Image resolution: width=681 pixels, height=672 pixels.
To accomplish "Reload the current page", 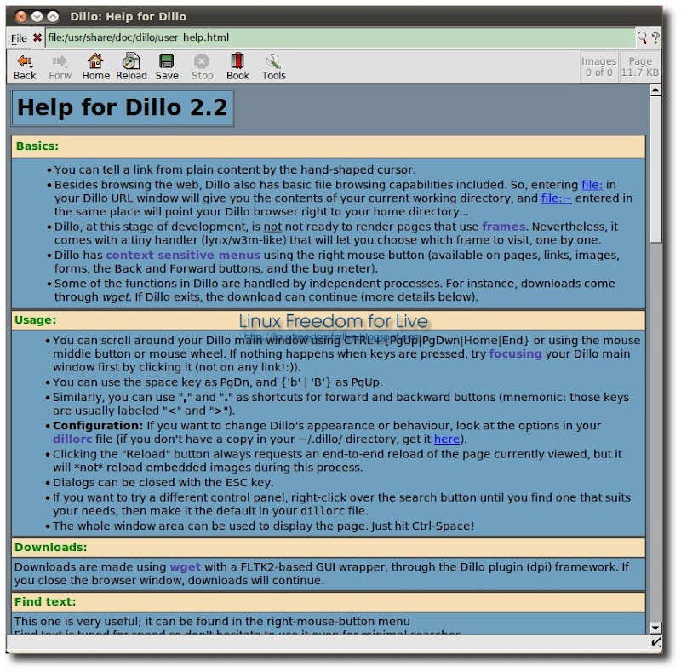I will tap(131, 66).
